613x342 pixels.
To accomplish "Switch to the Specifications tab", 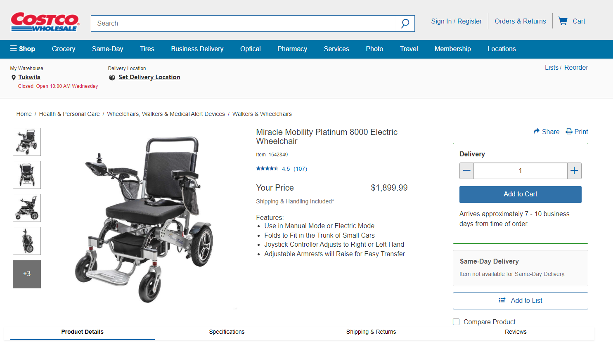I will (x=227, y=332).
